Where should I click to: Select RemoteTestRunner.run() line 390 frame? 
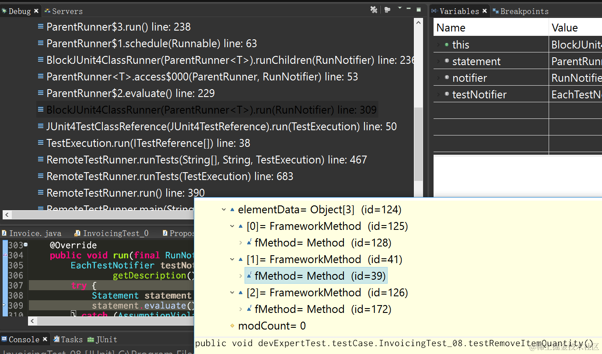(x=126, y=193)
